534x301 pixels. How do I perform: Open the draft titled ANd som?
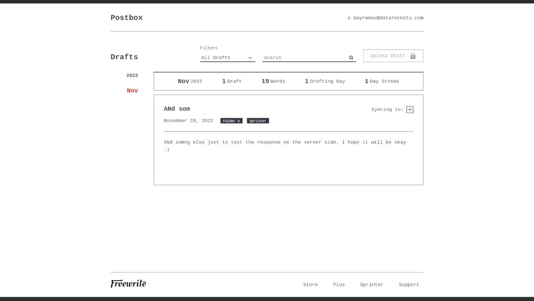click(x=177, y=109)
